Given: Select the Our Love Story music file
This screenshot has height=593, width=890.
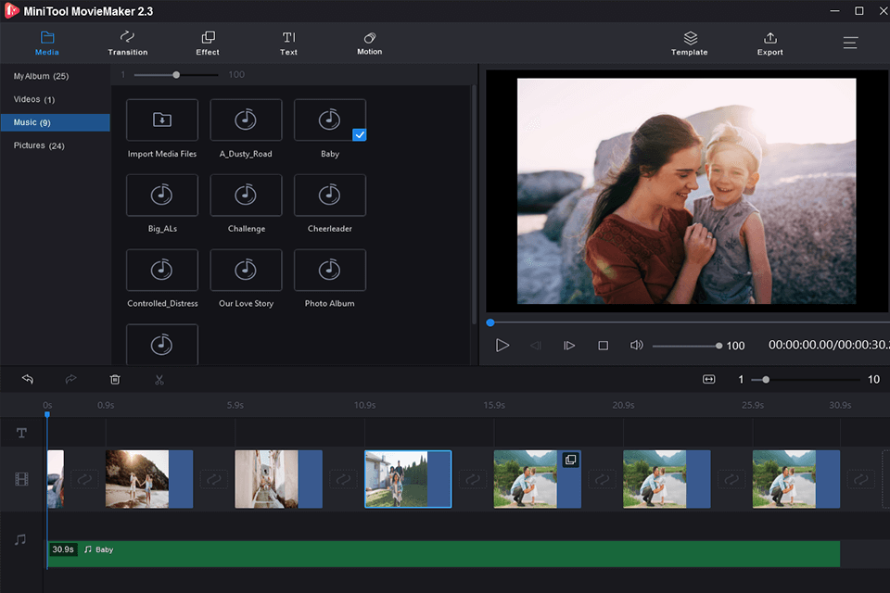Looking at the screenshot, I should click(246, 271).
